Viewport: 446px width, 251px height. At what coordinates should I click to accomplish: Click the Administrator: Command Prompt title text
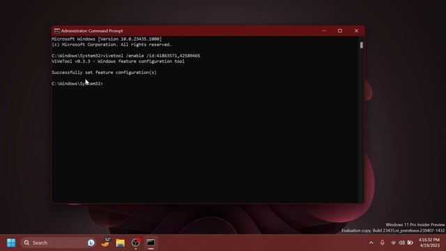click(x=92, y=31)
